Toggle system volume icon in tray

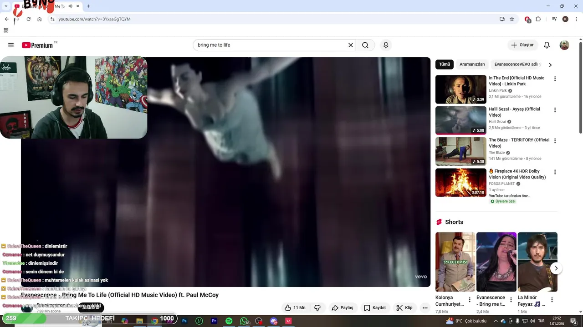pos(533,321)
